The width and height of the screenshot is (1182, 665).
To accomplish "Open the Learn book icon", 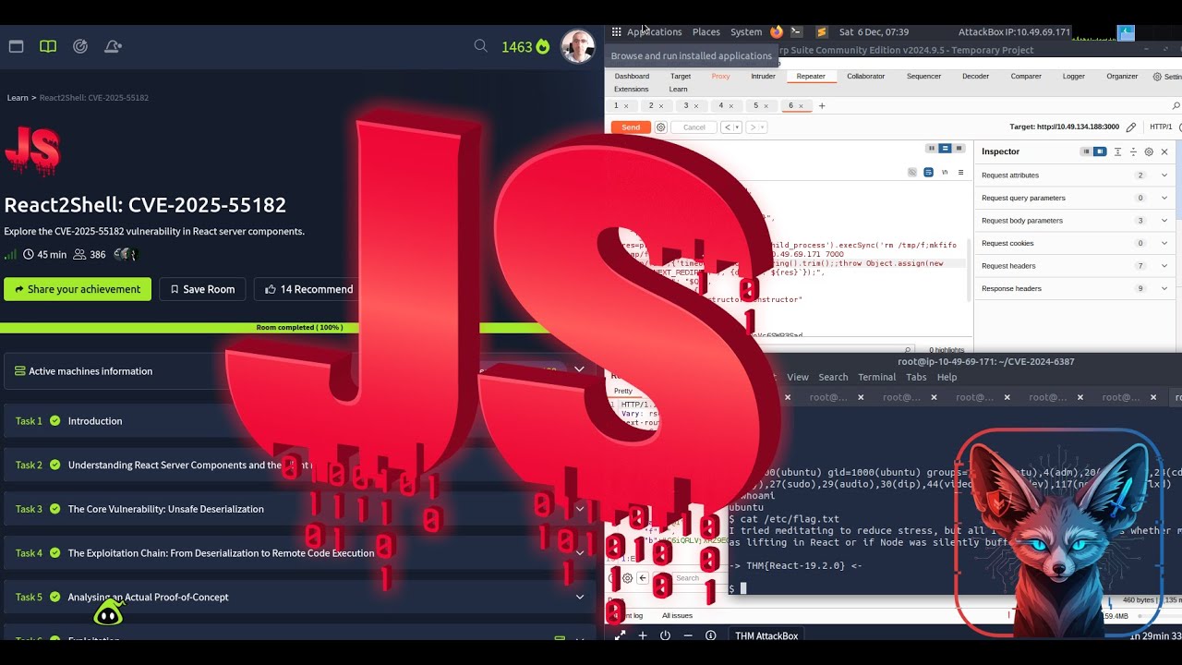I will 48,46.
